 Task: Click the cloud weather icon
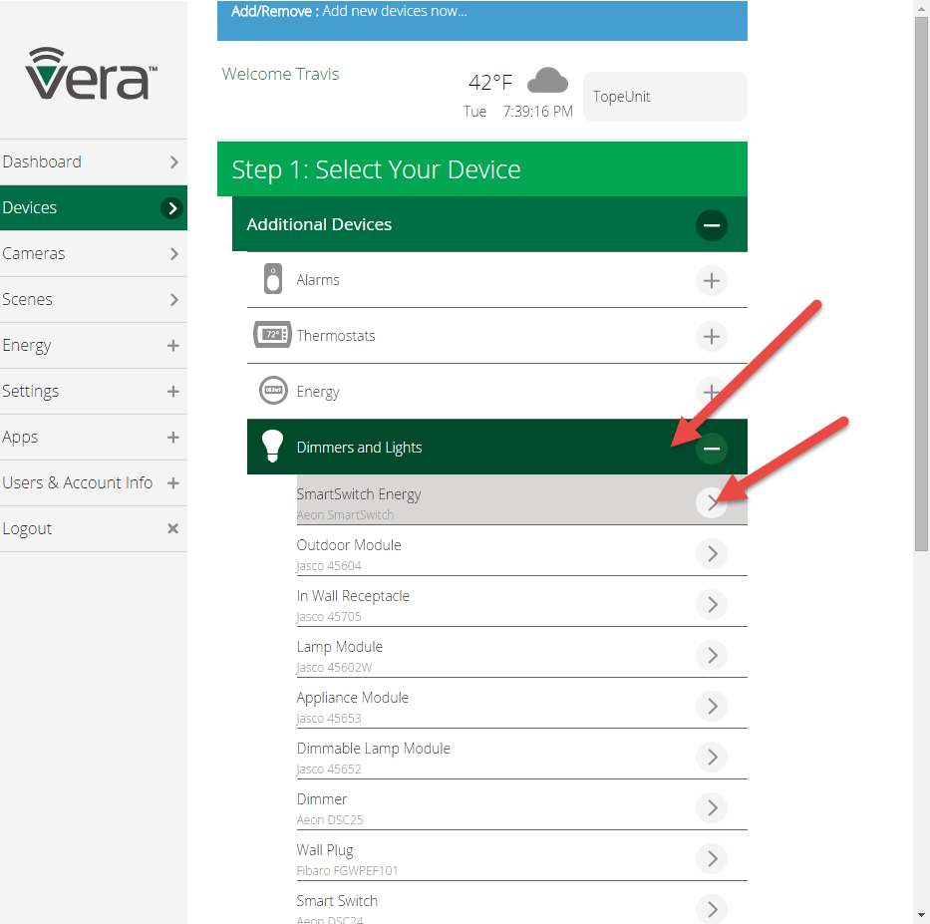547,81
